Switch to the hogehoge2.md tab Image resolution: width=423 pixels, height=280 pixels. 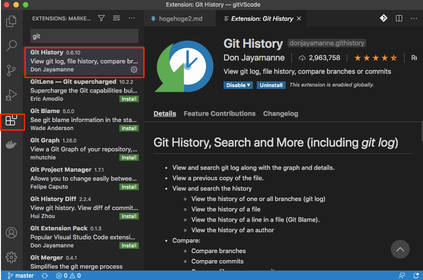[180, 18]
